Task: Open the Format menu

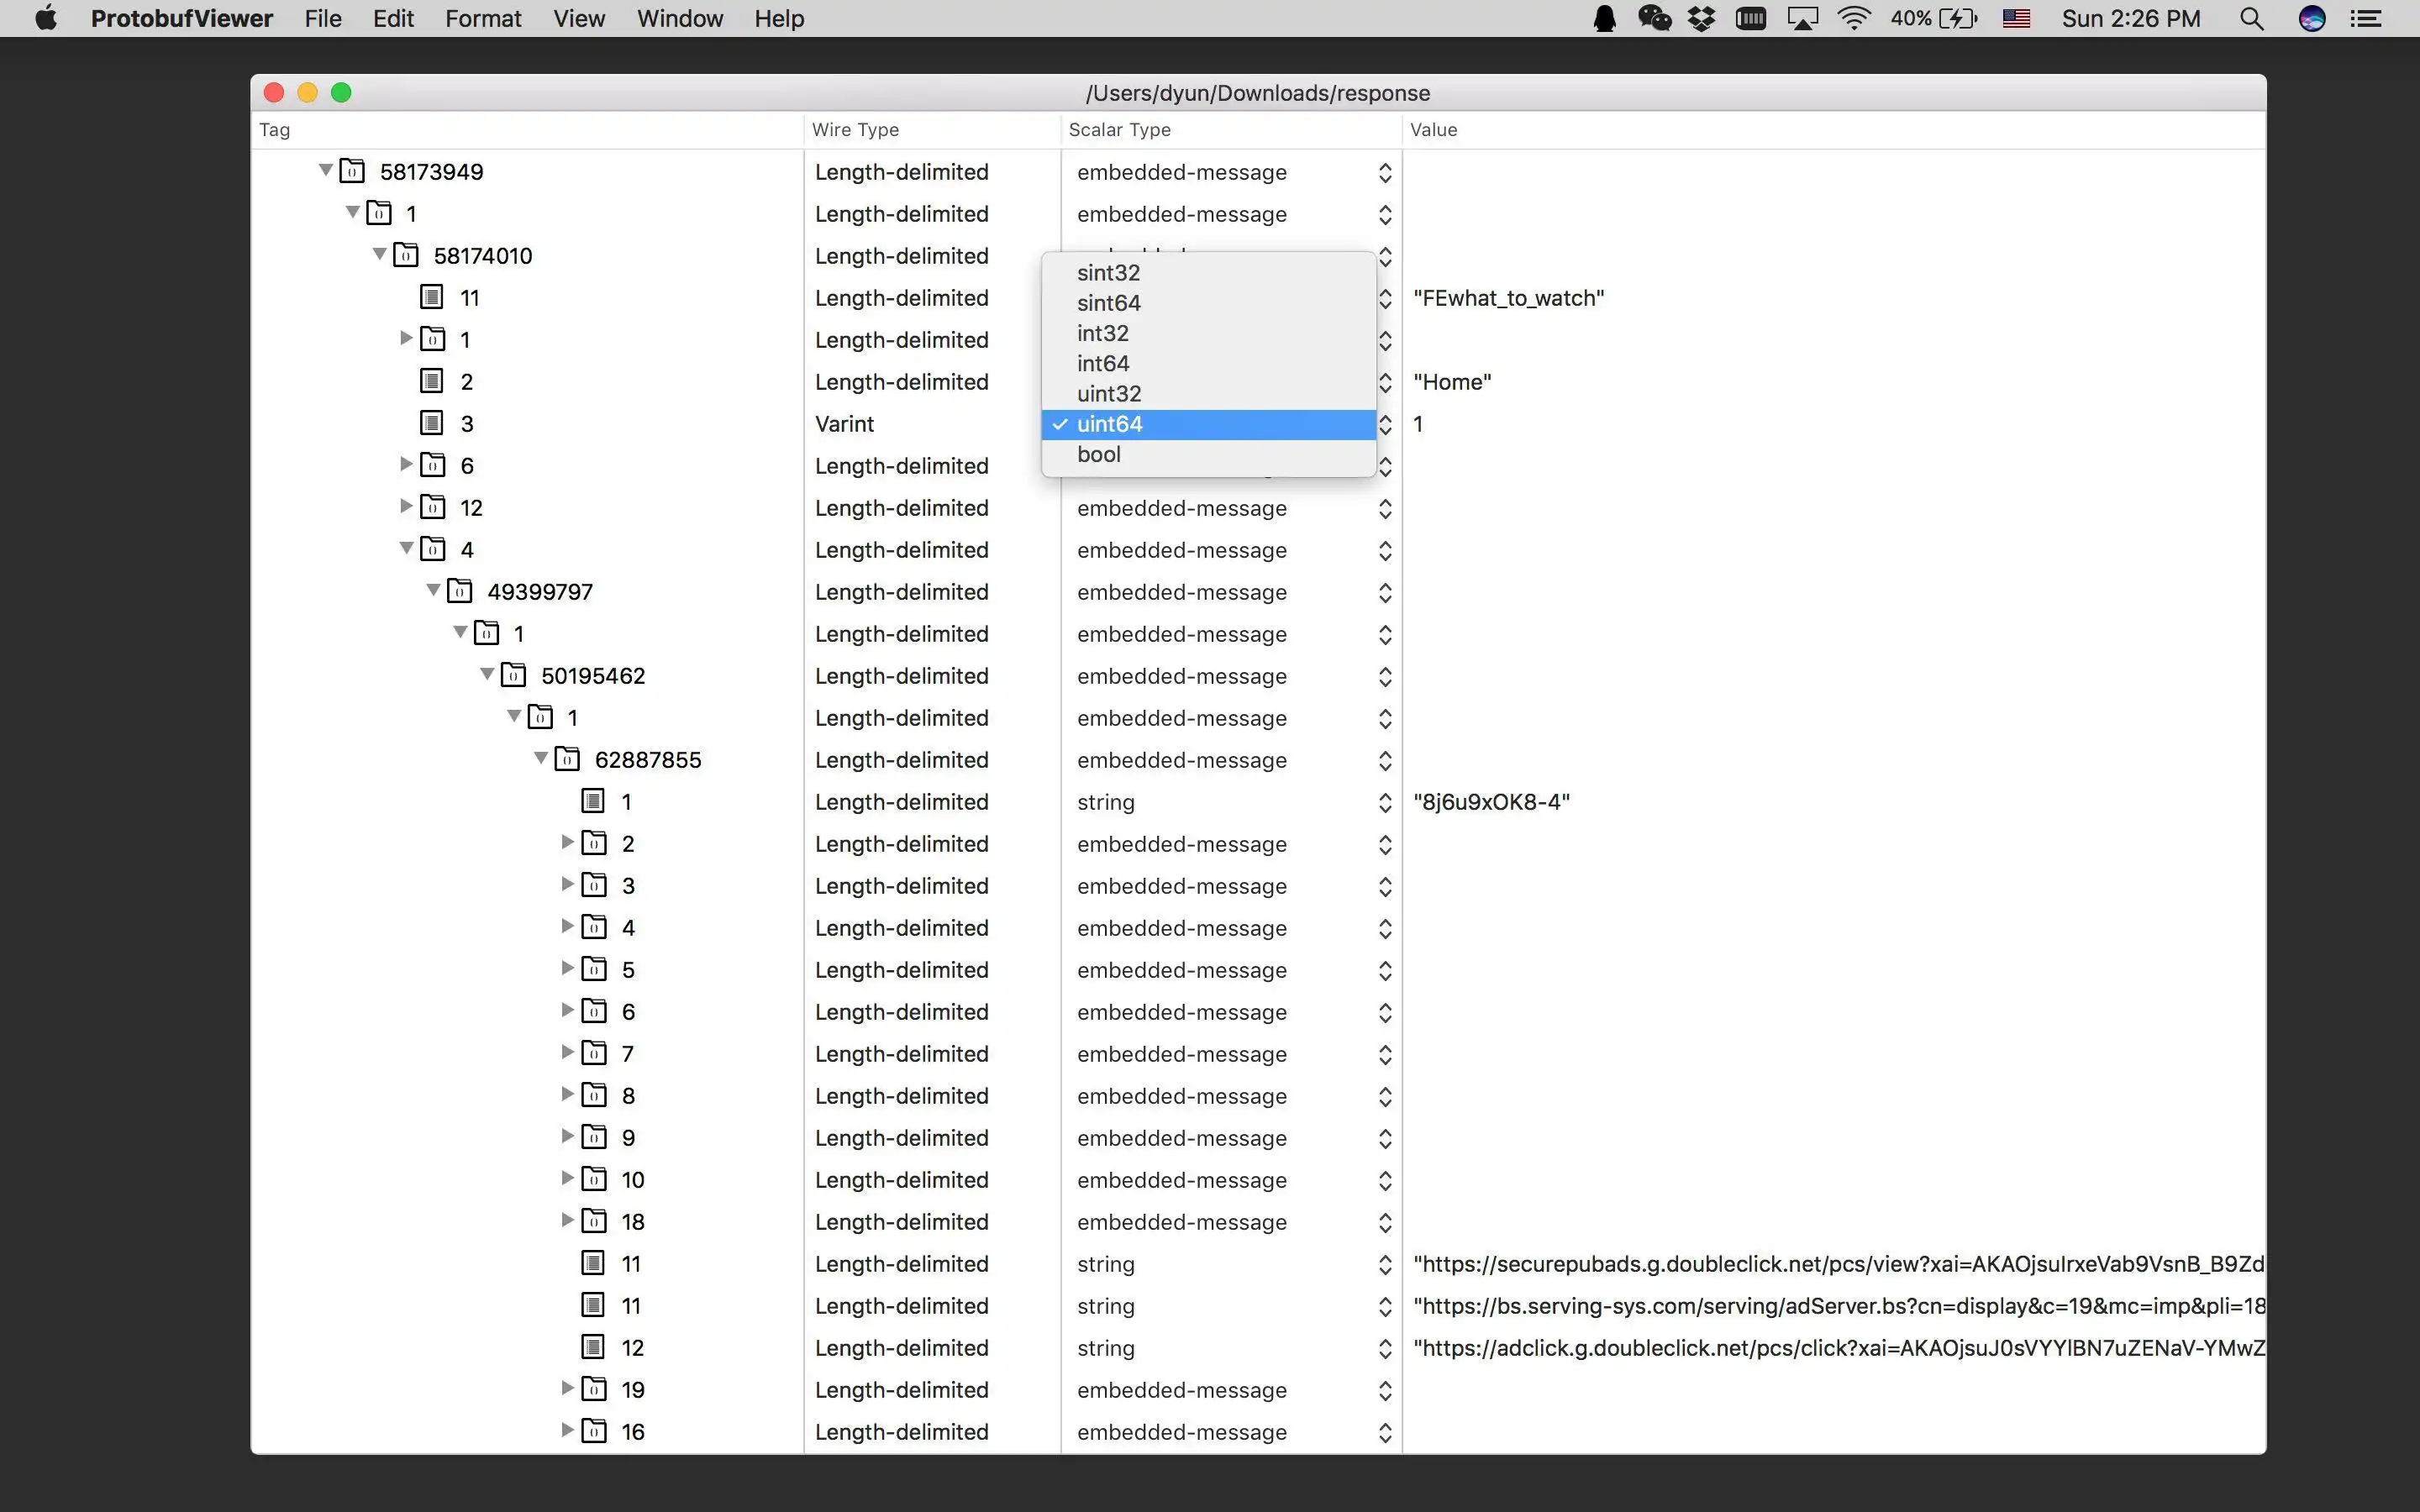Action: (x=483, y=19)
